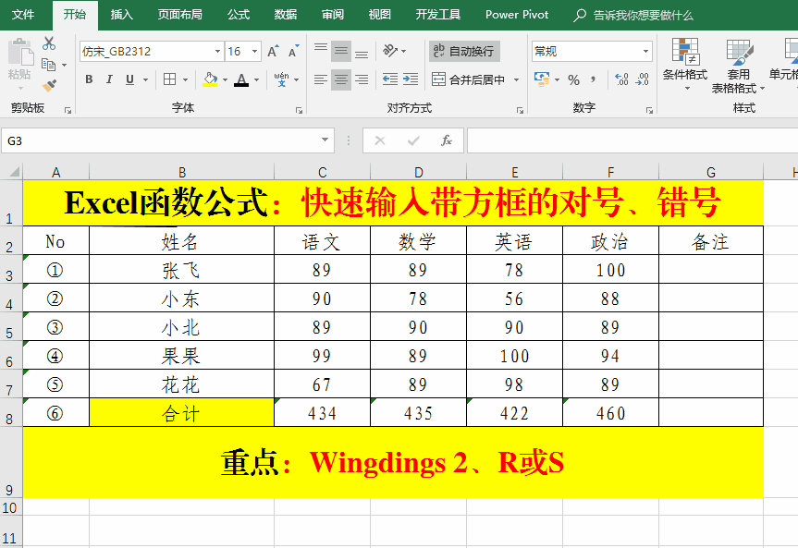Image resolution: width=798 pixels, height=548 pixels.
Task: Switch to the 开发工具 tab
Action: tap(437, 15)
